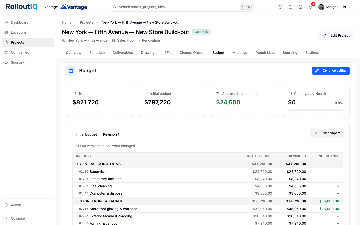Click the Net Change column header
The width and height of the screenshot is (360, 225).
click(x=329, y=156)
